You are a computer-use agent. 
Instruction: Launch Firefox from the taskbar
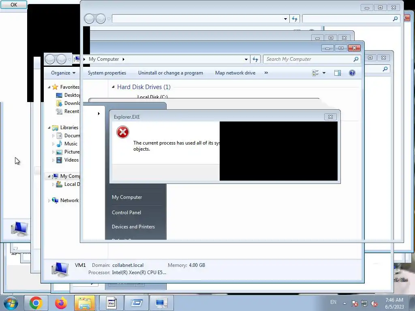[x=61, y=303]
